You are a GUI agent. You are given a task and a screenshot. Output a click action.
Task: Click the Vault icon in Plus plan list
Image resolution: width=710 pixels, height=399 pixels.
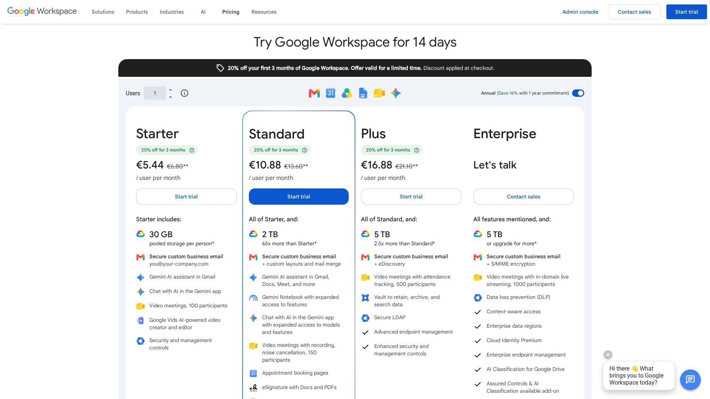365,298
